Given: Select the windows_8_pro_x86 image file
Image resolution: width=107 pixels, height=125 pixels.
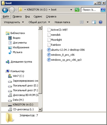Looking at the screenshot, I should (x=61, y=55).
